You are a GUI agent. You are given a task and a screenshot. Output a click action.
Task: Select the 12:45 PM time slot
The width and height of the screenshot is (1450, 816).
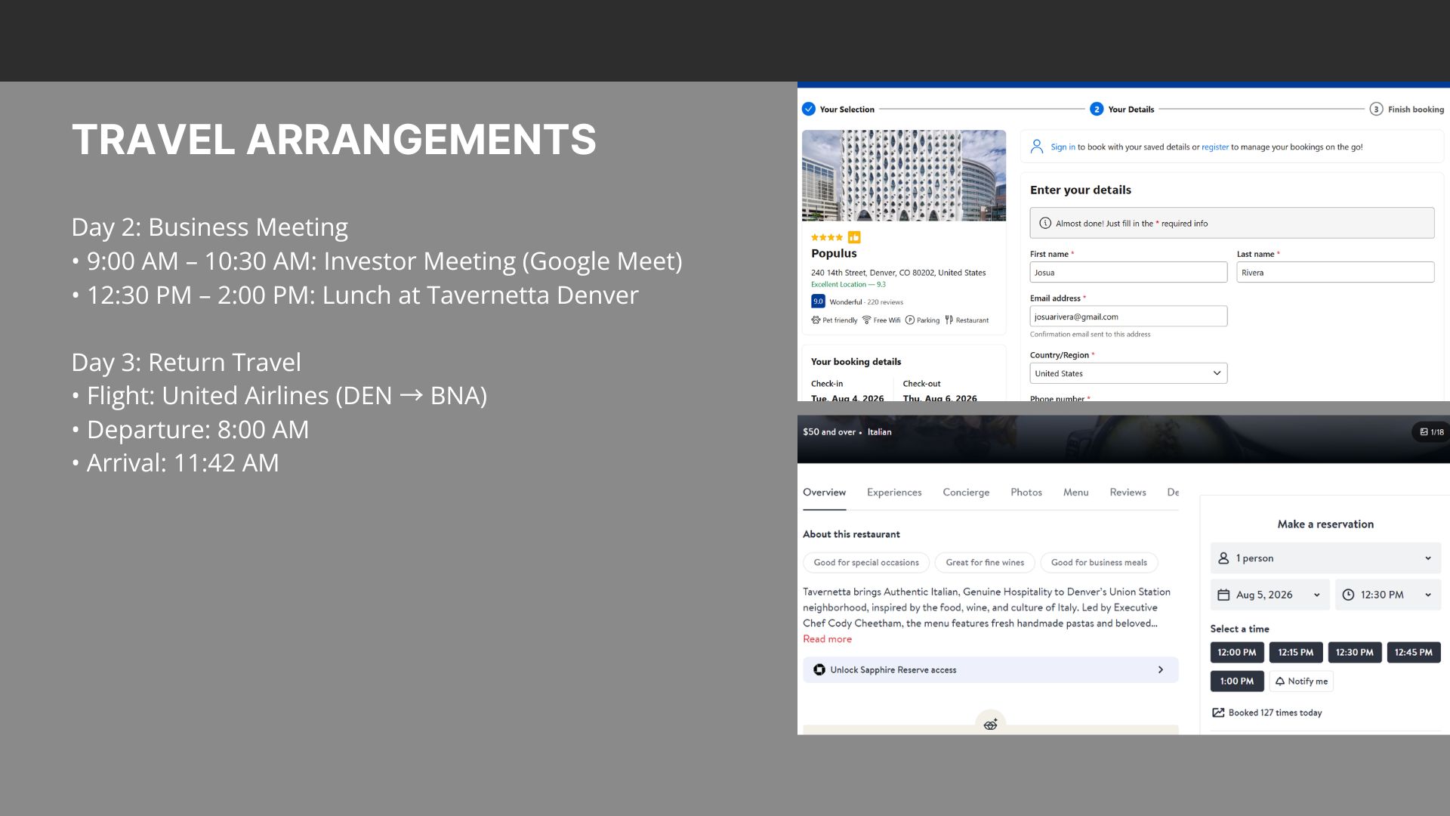point(1414,652)
